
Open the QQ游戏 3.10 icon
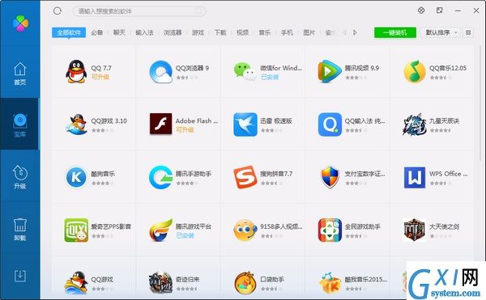pyautogui.click(x=76, y=125)
